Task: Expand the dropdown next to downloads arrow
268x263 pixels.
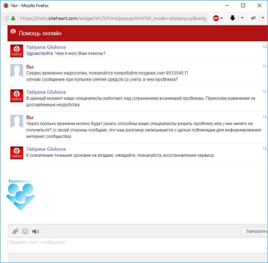Action: (x=242, y=18)
